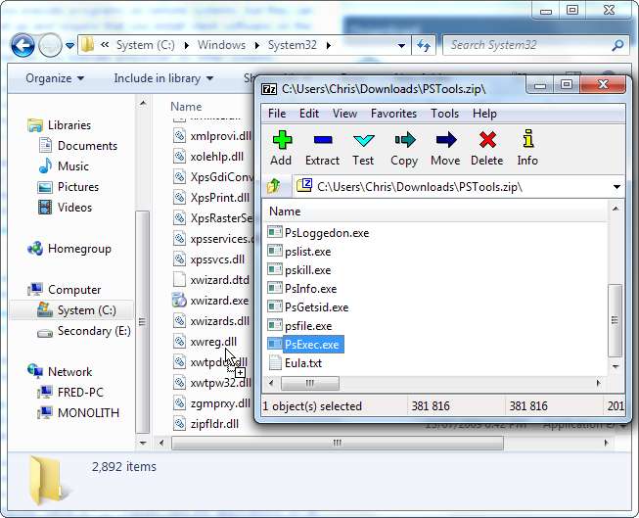Open Homegroup in the navigation pane
639x518 pixels.
[x=79, y=249]
